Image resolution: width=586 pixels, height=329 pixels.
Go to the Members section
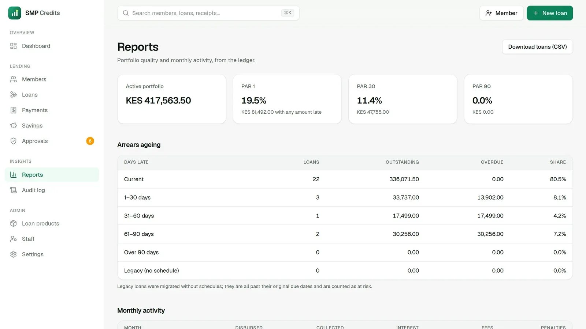(52, 79)
